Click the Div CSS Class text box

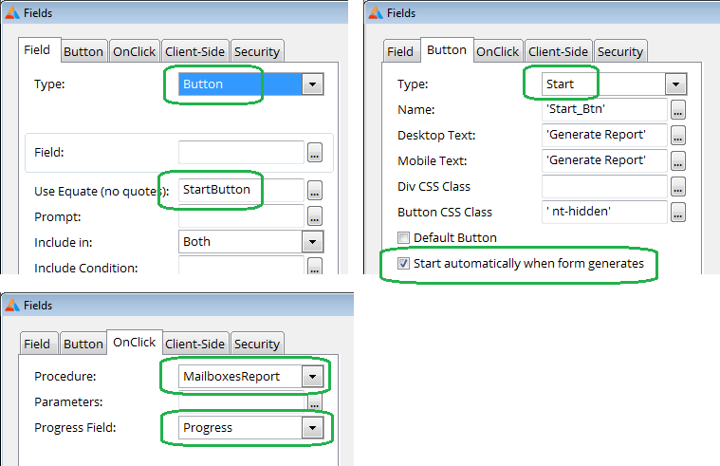[603, 187]
